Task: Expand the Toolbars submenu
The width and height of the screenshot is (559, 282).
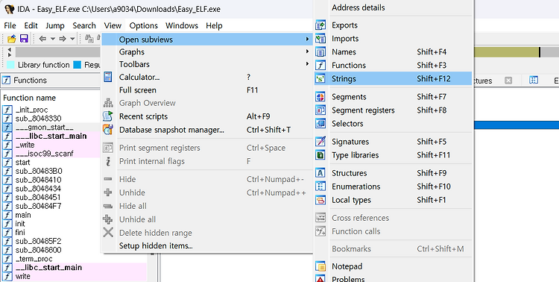Action: pos(207,64)
